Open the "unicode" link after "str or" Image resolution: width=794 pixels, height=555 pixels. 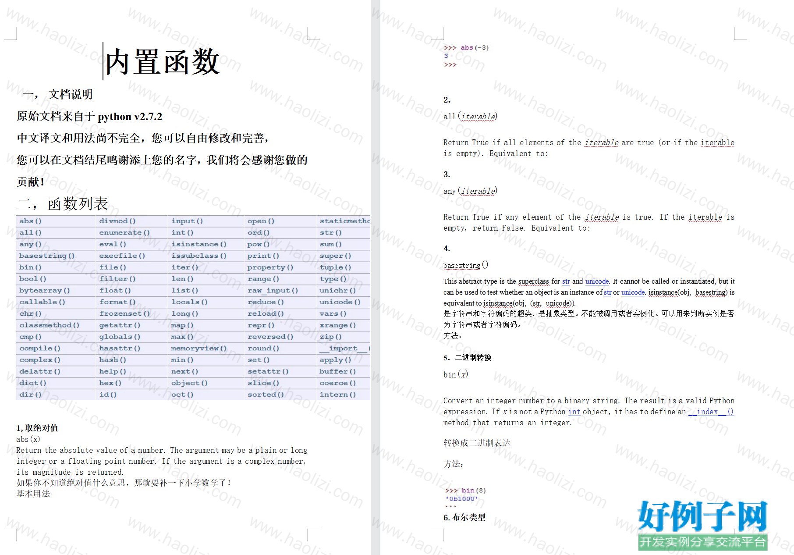(633, 292)
